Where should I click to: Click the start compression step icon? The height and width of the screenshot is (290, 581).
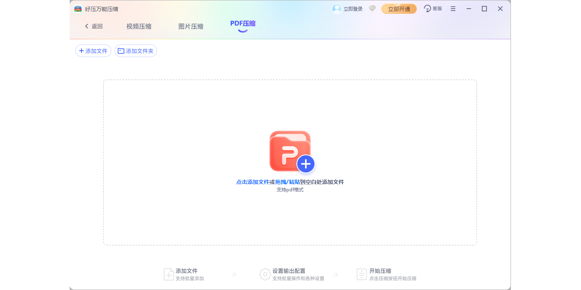[361, 274]
